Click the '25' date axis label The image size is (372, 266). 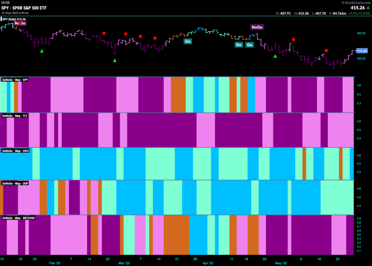pos(264,259)
